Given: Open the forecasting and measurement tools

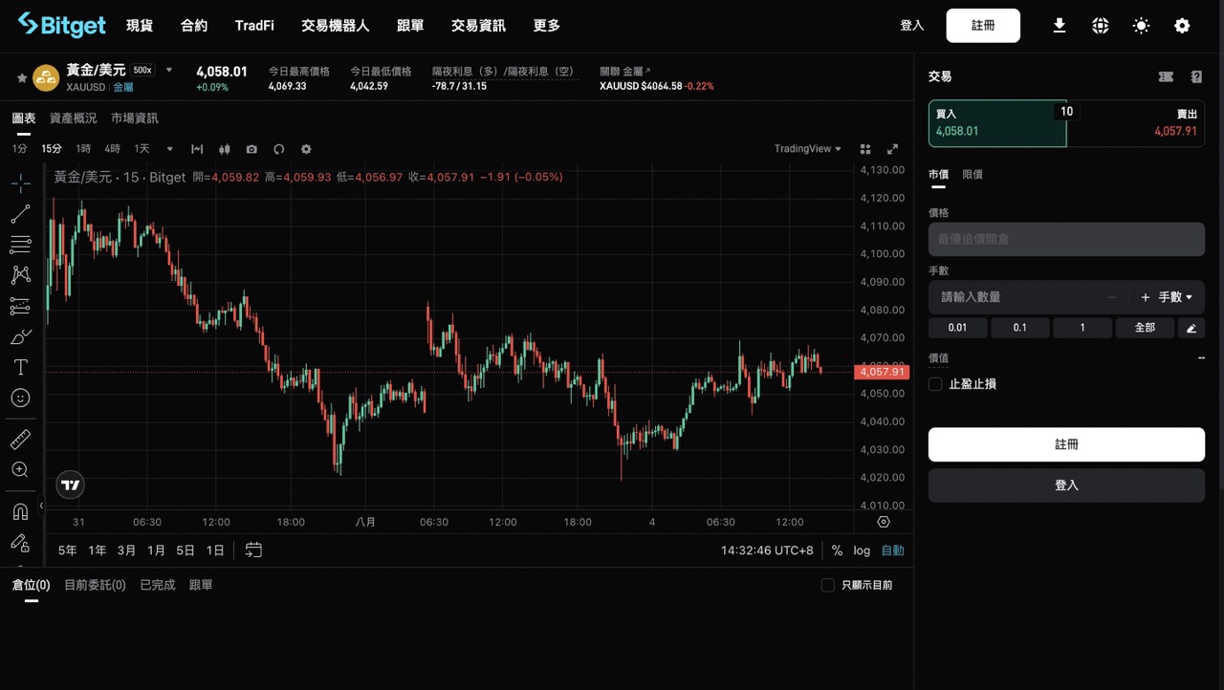Looking at the screenshot, I should click(x=20, y=306).
